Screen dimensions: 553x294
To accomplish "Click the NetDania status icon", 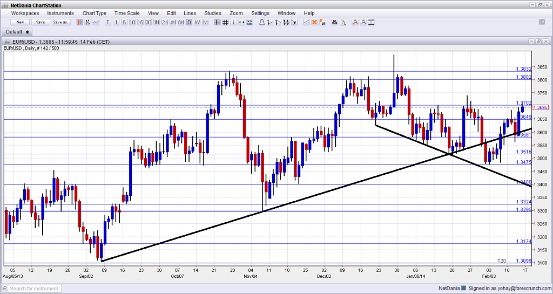I will pyautogui.click(x=463, y=289).
